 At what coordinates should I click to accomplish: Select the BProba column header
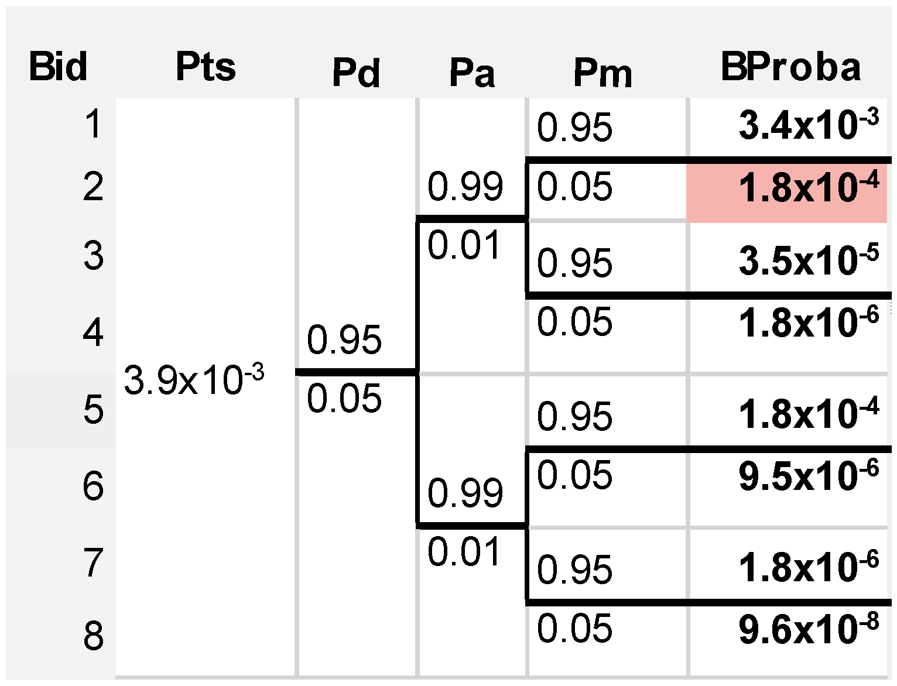[790, 67]
